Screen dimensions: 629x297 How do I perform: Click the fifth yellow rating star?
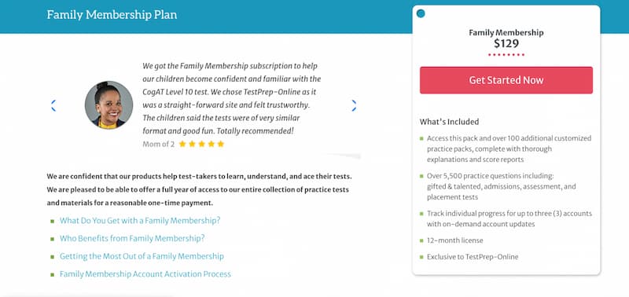221,144
